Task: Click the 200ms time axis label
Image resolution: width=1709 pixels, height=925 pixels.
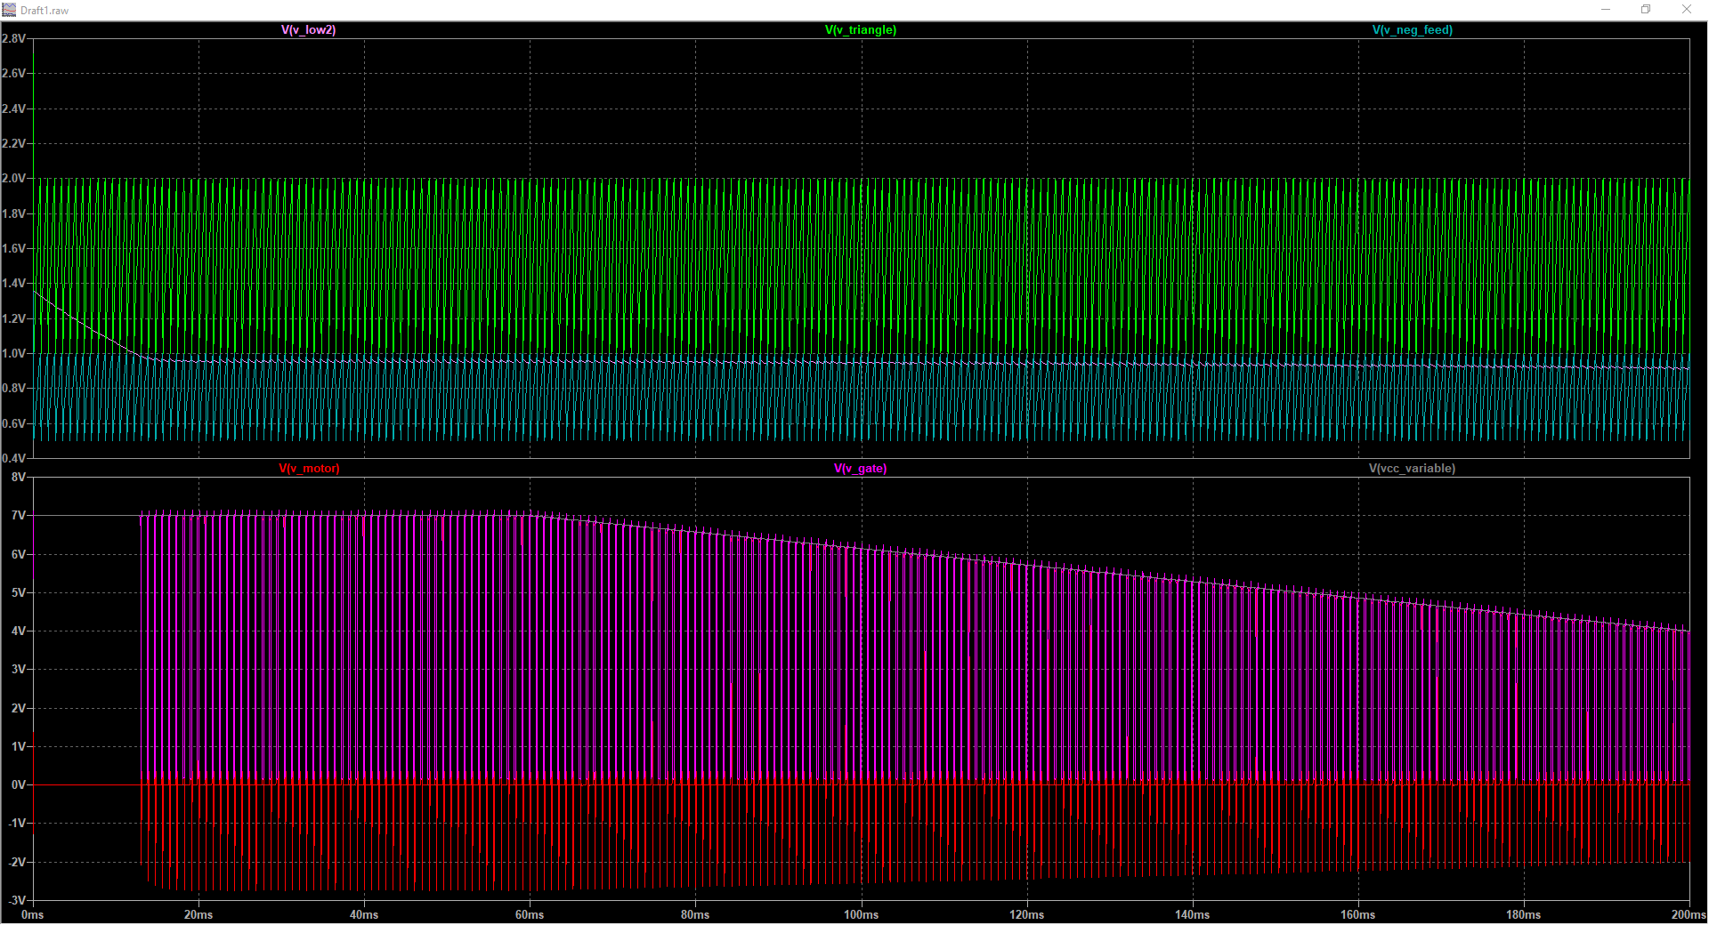Action: pyautogui.click(x=1689, y=915)
